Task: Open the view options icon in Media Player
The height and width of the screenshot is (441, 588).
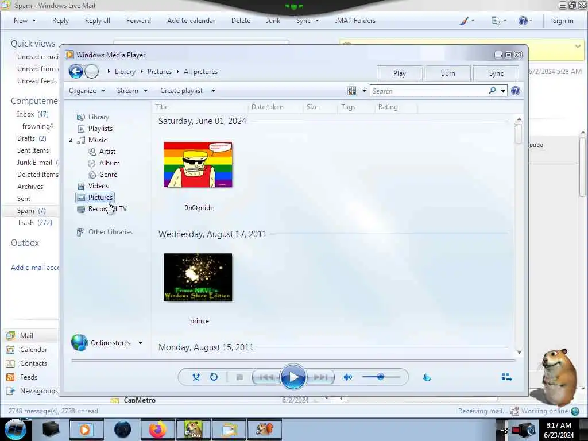Action: pyautogui.click(x=352, y=91)
